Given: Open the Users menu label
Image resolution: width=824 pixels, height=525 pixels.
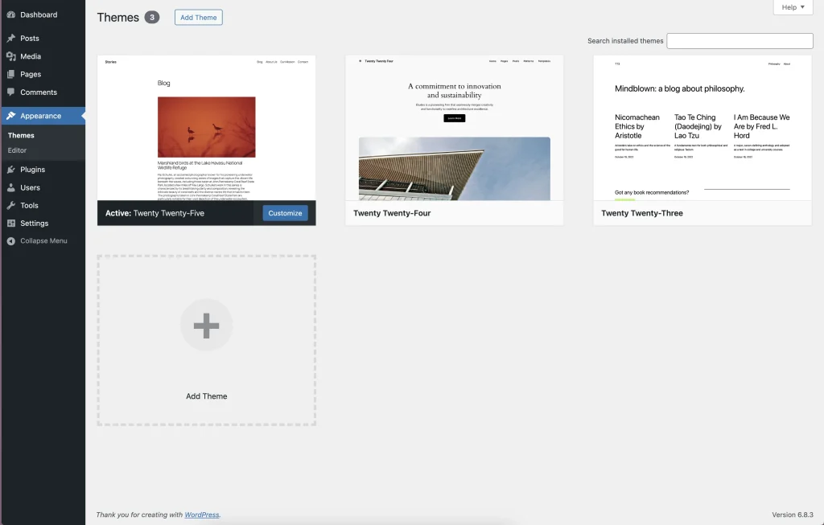Looking at the screenshot, I should coord(30,187).
